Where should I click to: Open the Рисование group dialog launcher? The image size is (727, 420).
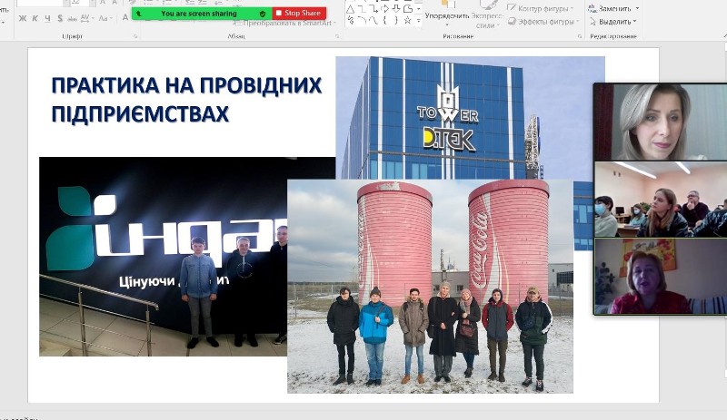coord(580,36)
